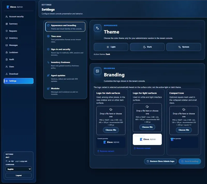The image size is (207, 184).
Task: Open the English language dropdown
Action: (x=18, y=169)
